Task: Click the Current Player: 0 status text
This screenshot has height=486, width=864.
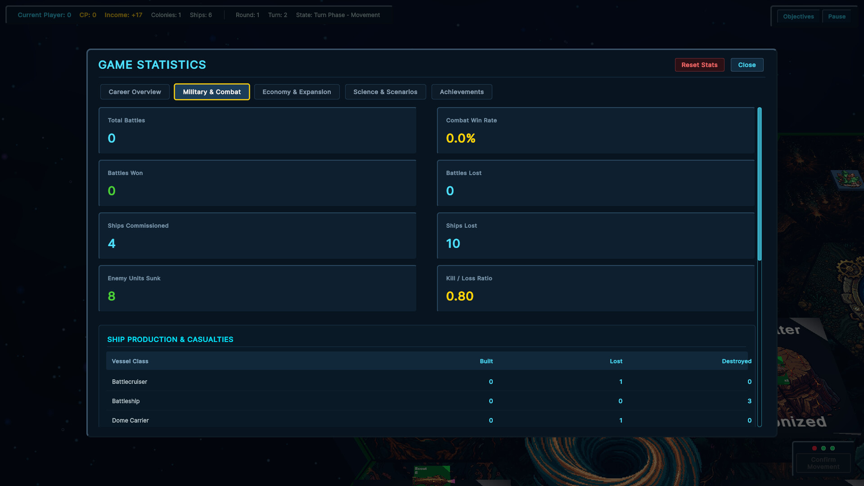Action: [44, 15]
